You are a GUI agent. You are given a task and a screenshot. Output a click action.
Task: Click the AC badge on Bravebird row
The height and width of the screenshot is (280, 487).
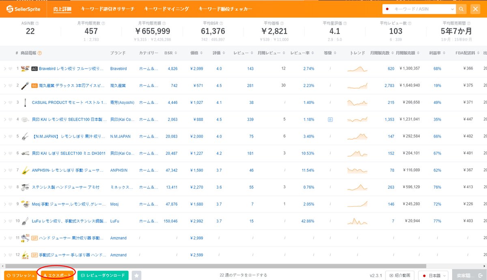34,69
